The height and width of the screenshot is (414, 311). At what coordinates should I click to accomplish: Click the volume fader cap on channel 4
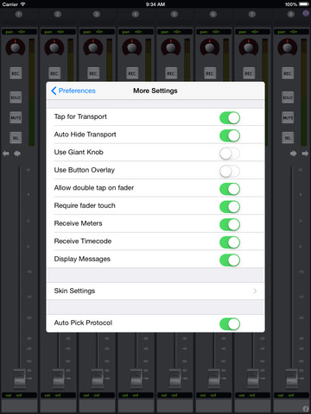[136, 378]
